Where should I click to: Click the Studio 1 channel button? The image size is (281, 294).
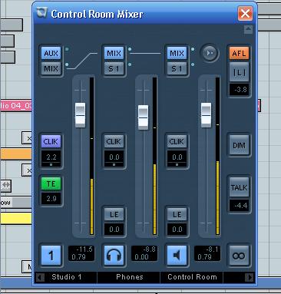click(51, 256)
